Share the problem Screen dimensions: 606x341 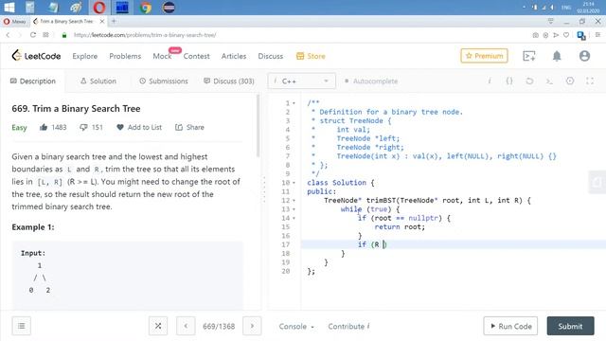coord(189,127)
